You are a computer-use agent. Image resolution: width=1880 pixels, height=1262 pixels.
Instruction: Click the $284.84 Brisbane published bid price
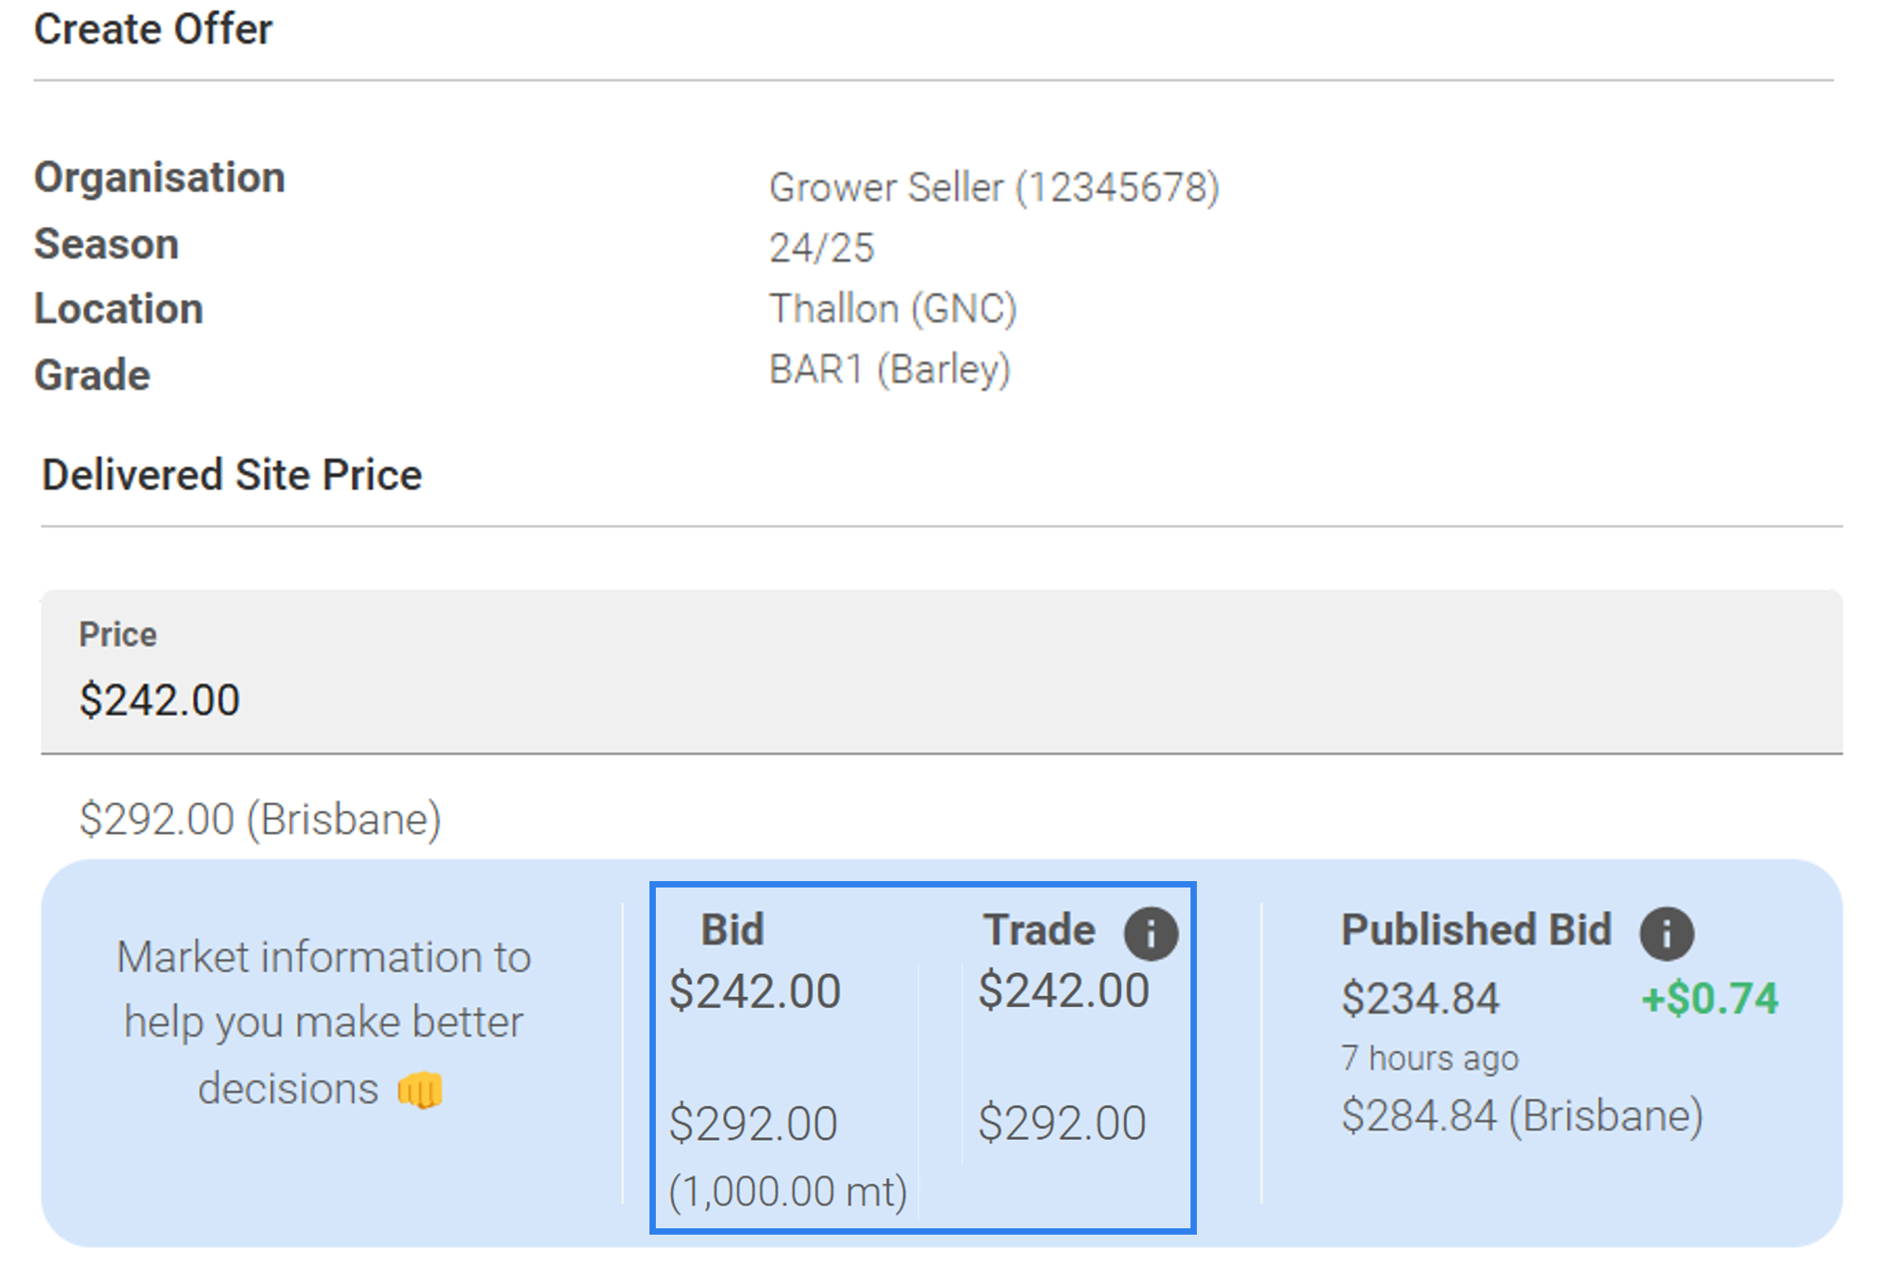[1523, 1113]
